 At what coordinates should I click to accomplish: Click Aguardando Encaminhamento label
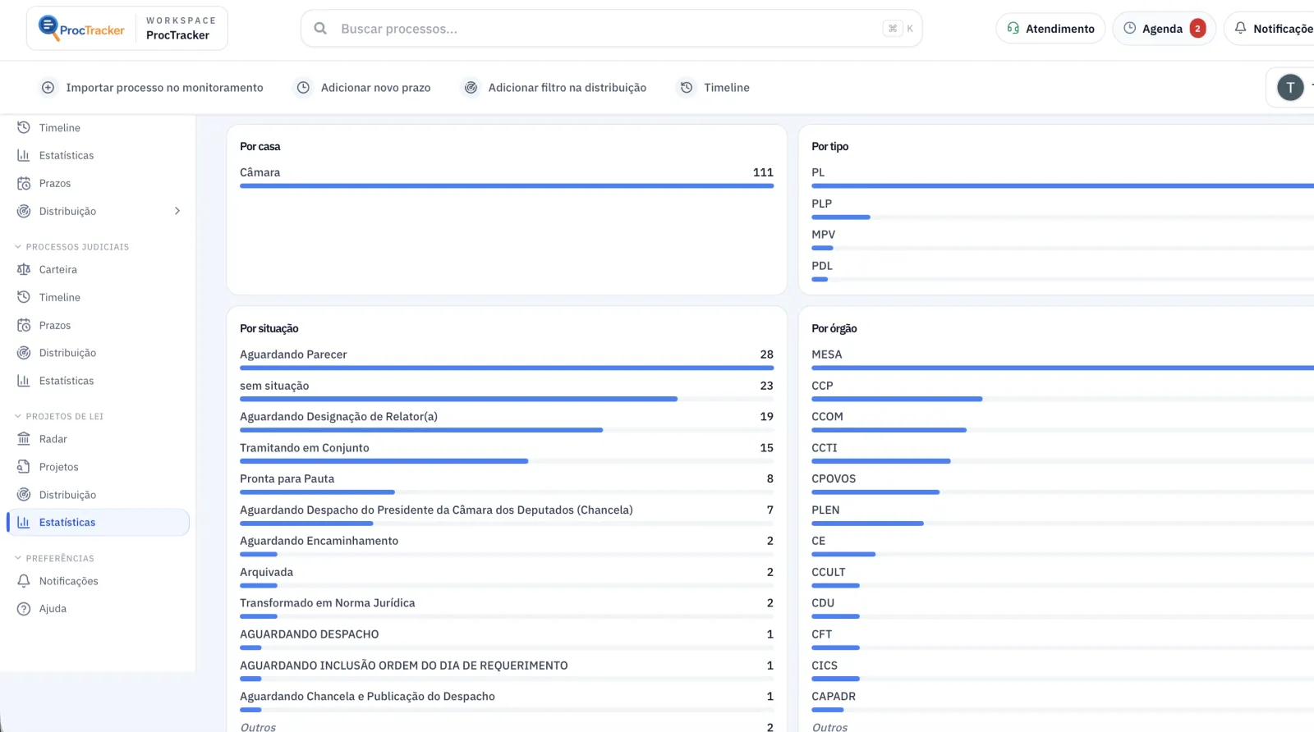[x=319, y=542]
